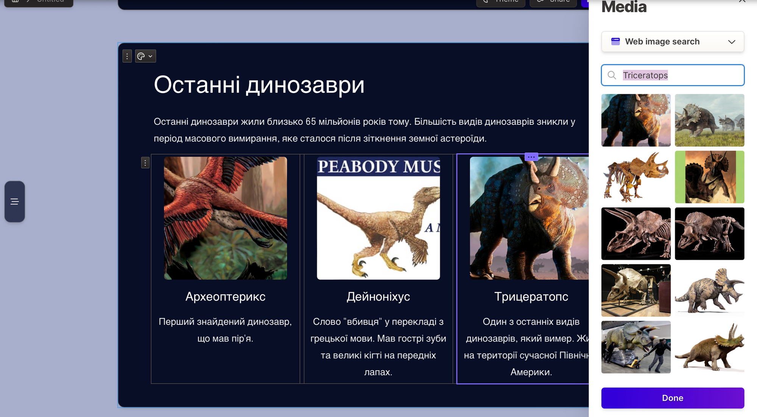Open the column layout three-dot handle
Image resolution: width=757 pixels, height=417 pixels.
(x=145, y=163)
